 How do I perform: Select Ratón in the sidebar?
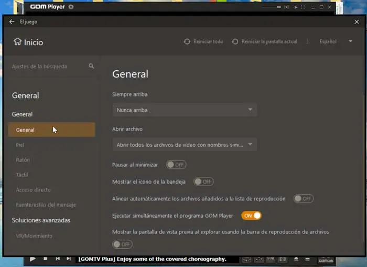pos(23,160)
